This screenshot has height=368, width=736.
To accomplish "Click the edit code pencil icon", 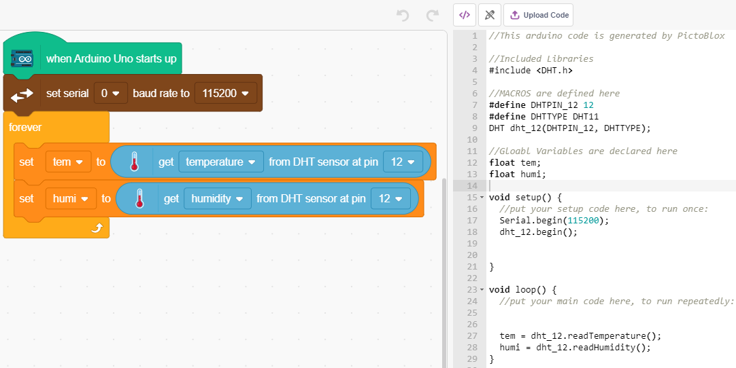I will [x=490, y=15].
